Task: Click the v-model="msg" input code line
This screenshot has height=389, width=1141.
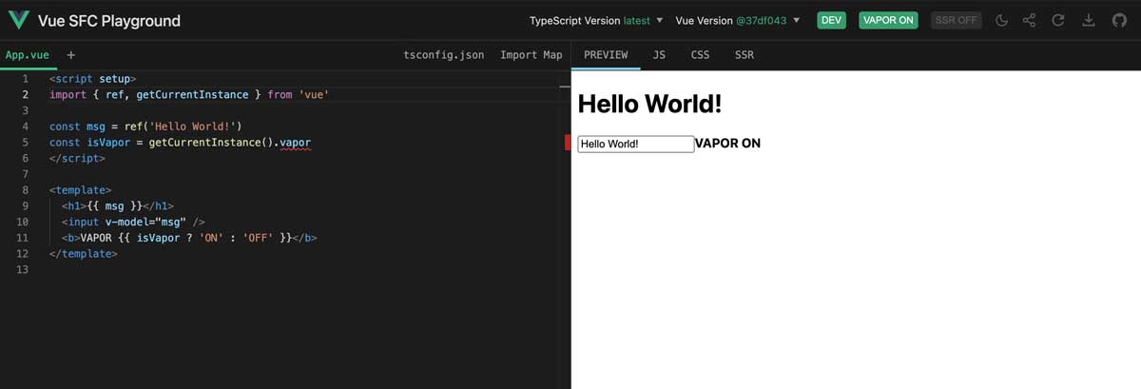Action: pyautogui.click(x=133, y=222)
